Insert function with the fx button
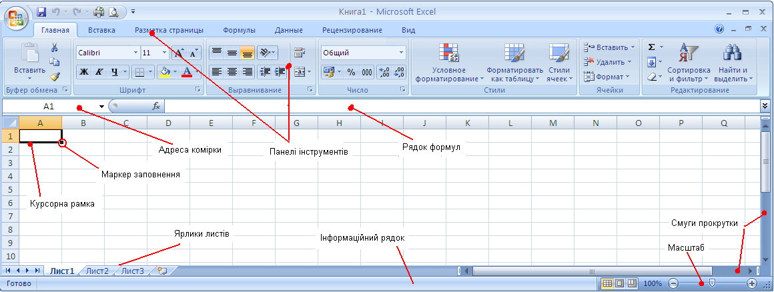 pyautogui.click(x=156, y=106)
